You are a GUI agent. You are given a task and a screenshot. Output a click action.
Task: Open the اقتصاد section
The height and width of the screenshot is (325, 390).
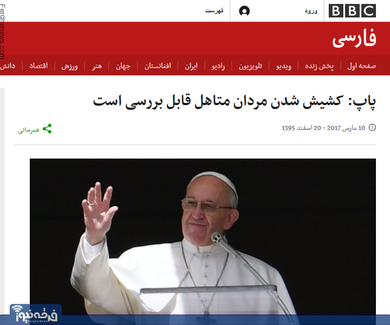tap(39, 66)
